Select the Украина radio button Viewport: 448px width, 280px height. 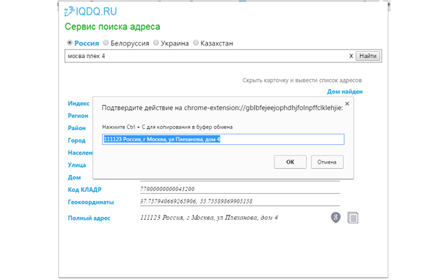[x=156, y=43]
